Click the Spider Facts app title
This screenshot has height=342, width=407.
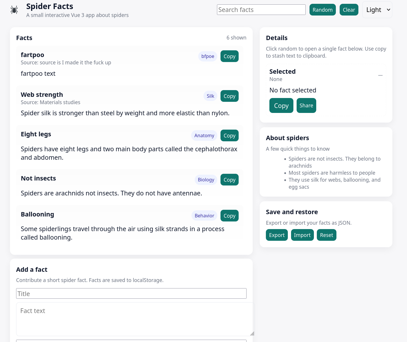point(50,6)
